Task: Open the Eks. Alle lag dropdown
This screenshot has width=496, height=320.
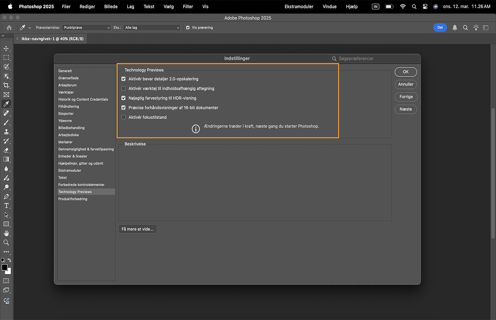Action: point(152,28)
